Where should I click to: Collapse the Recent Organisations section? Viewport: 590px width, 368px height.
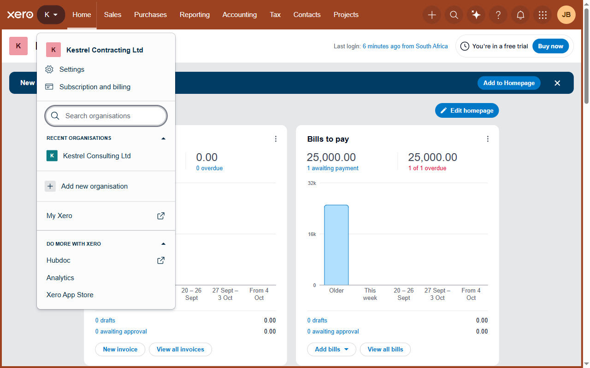pos(163,138)
